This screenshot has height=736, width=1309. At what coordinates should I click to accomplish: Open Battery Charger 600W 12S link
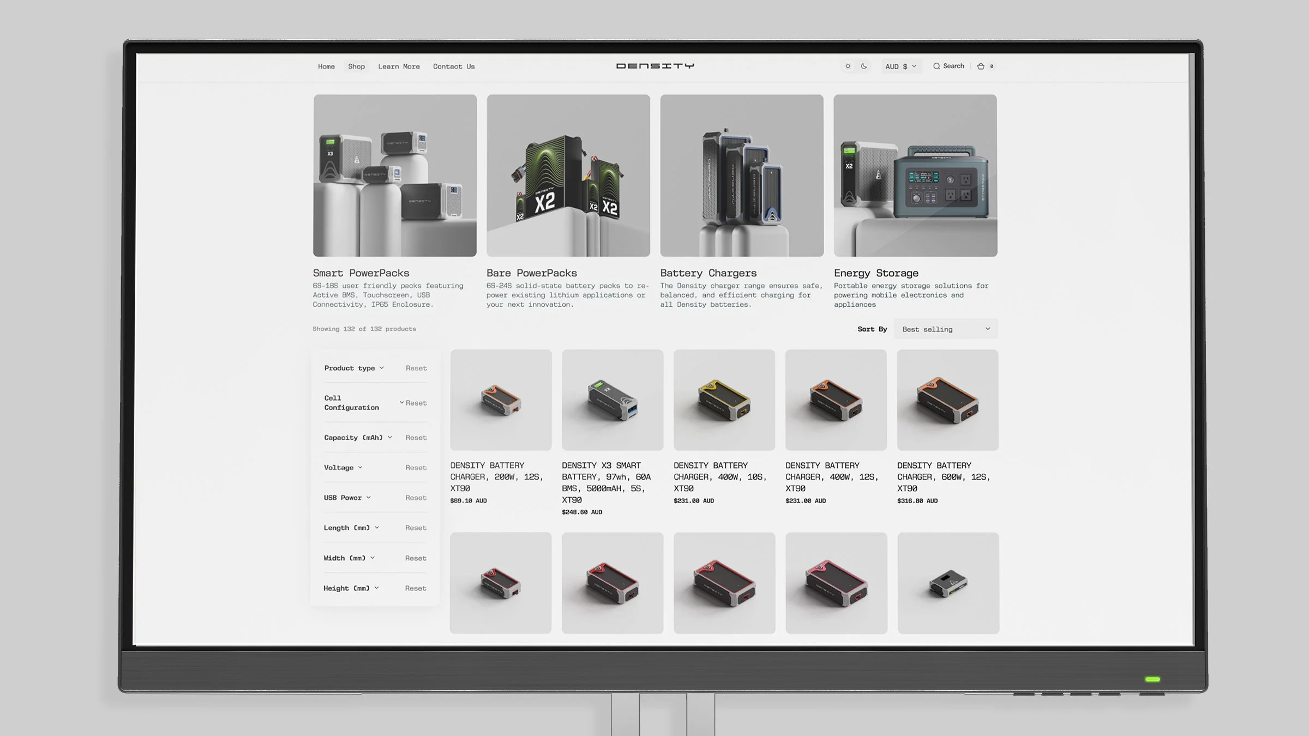pos(943,476)
